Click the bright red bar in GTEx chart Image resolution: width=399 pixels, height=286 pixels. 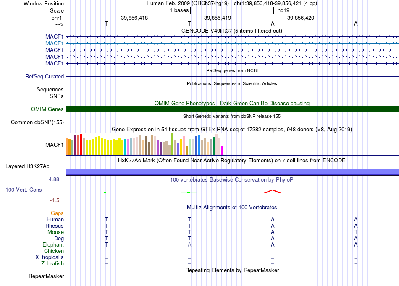[x=81, y=144]
